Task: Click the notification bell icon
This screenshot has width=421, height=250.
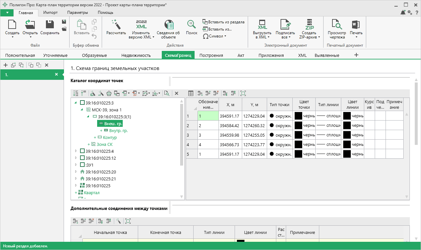Action: tap(403, 12)
